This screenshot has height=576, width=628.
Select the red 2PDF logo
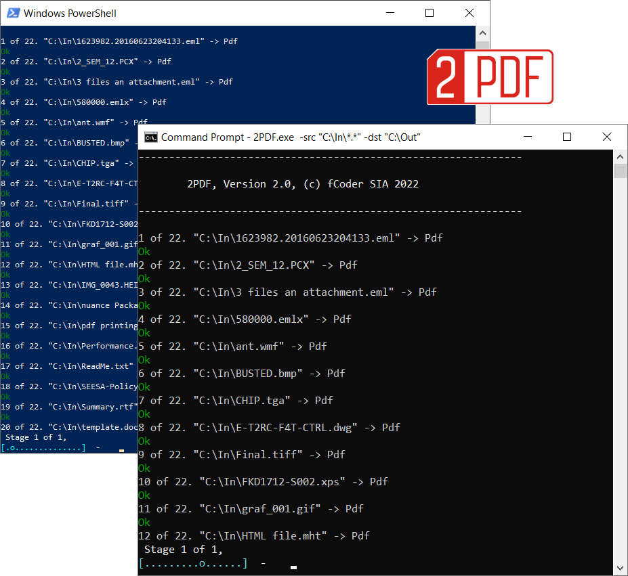489,77
